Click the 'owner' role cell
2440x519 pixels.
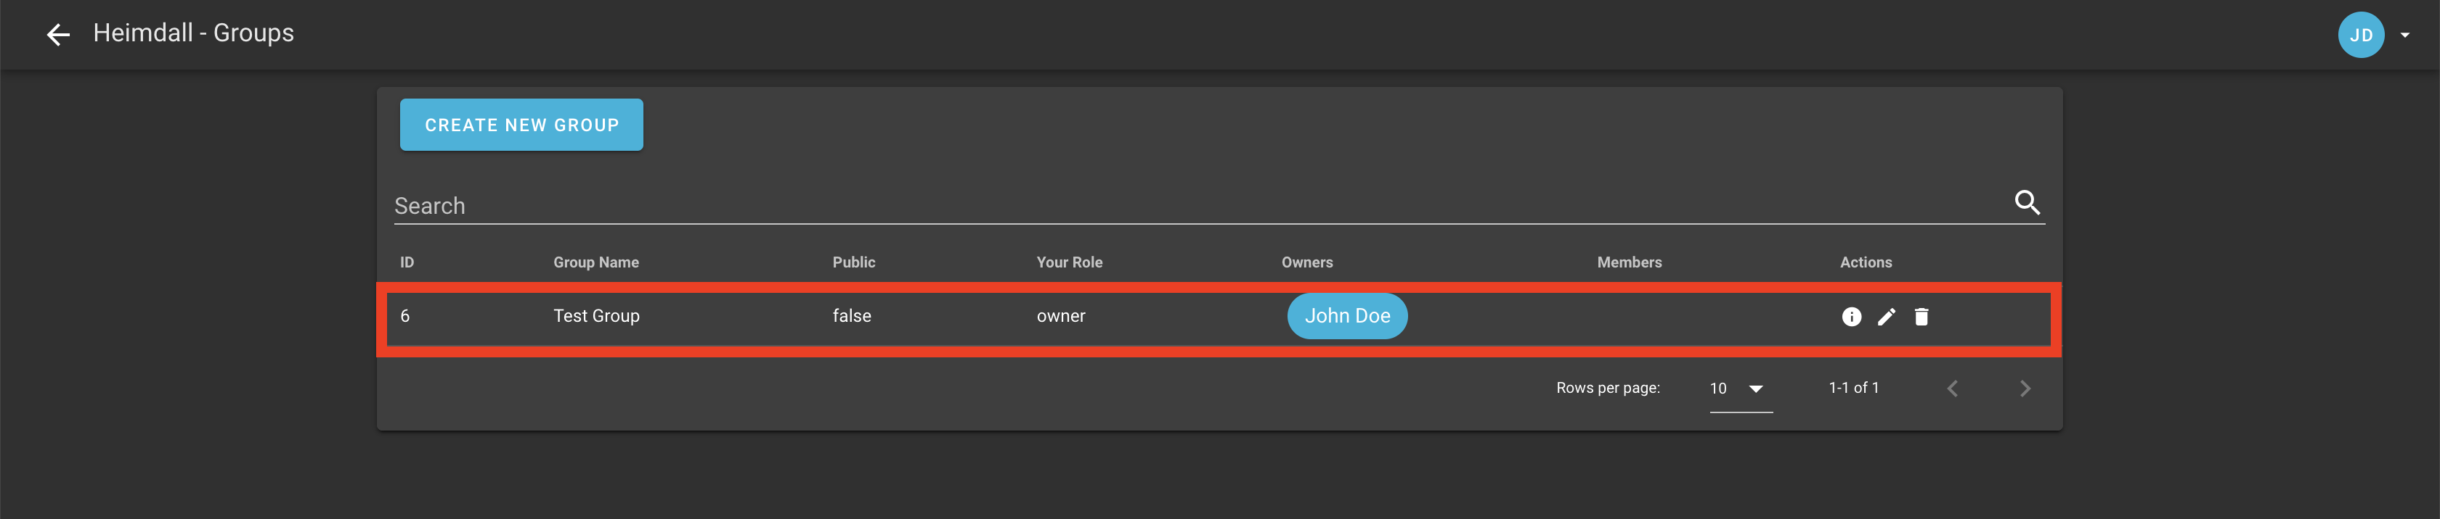click(1061, 316)
